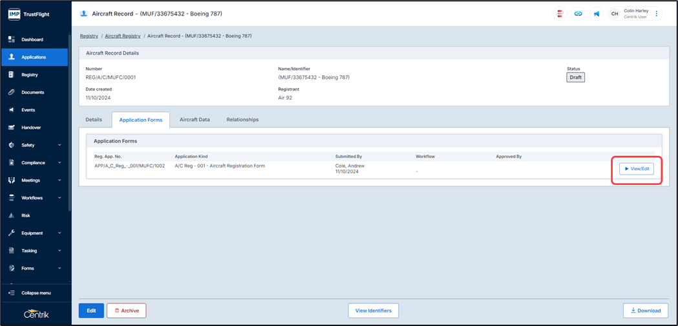
Task: Collapse the sidebar menu
Action: tap(36, 293)
